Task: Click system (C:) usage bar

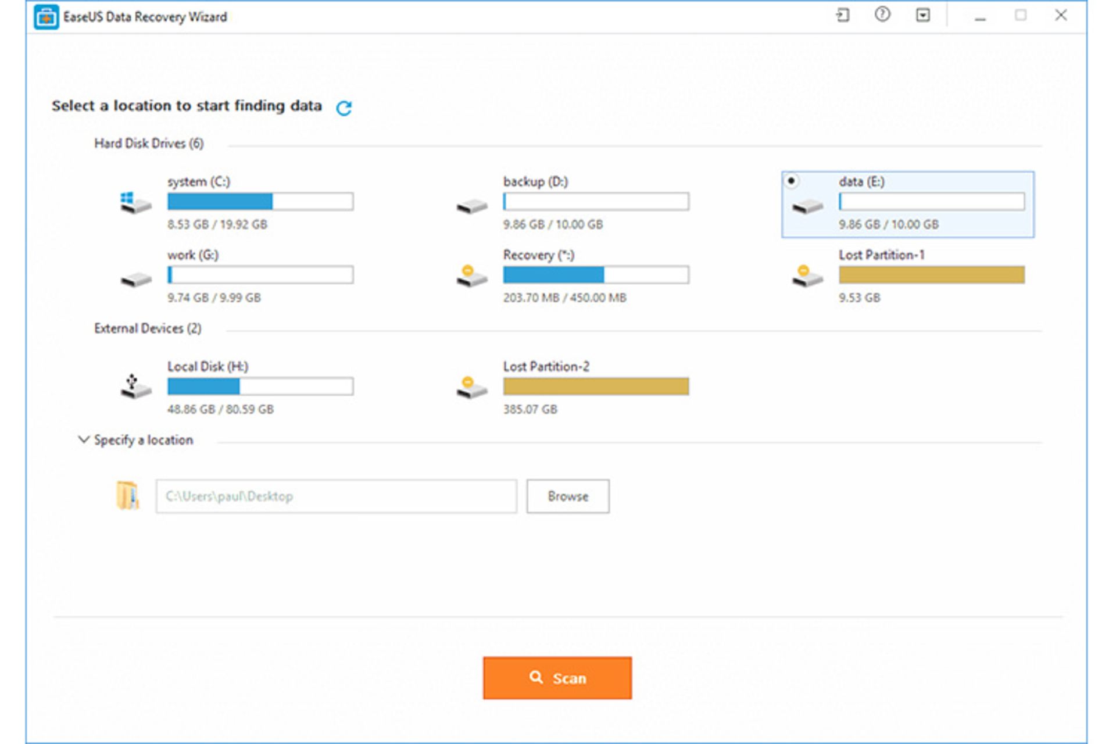Action: (x=260, y=202)
